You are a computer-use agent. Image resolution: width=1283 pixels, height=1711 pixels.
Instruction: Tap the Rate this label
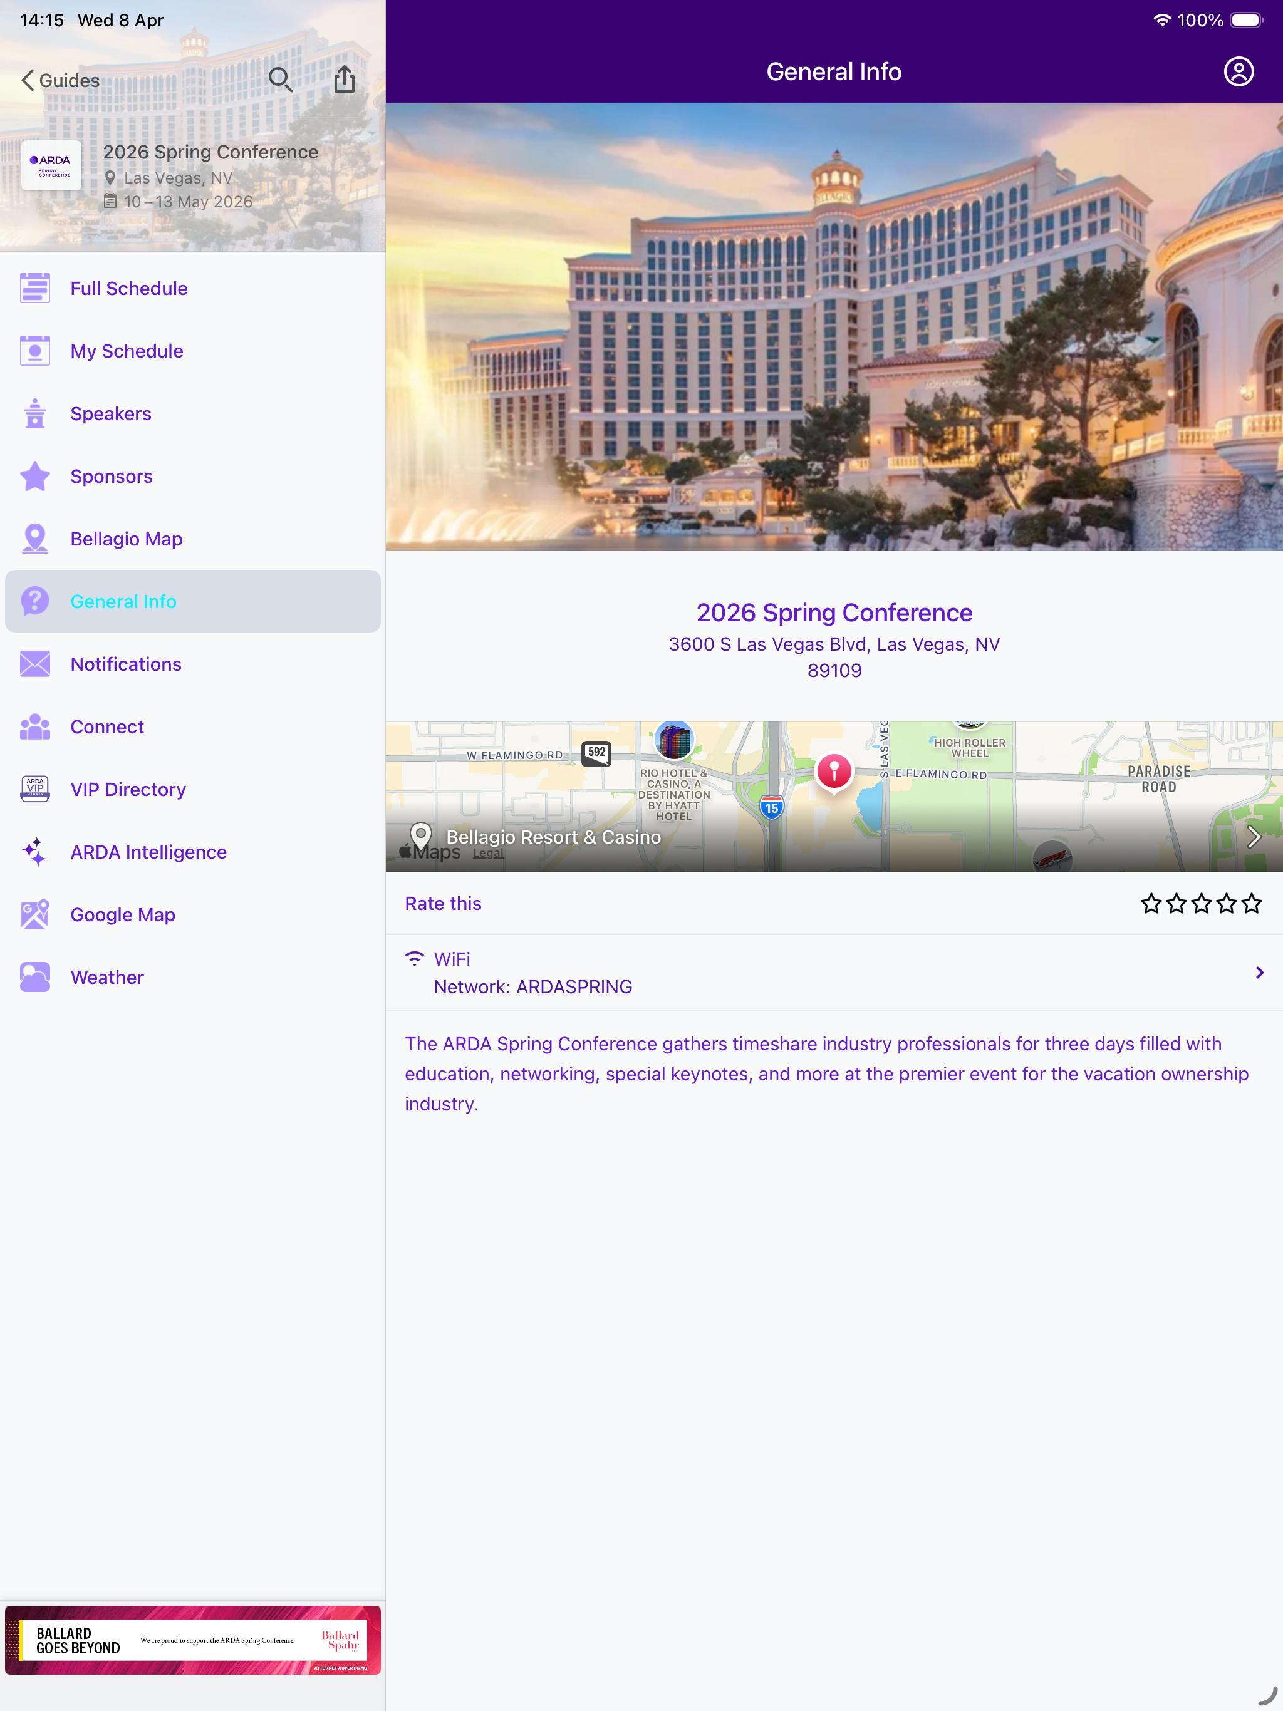[443, 904]
